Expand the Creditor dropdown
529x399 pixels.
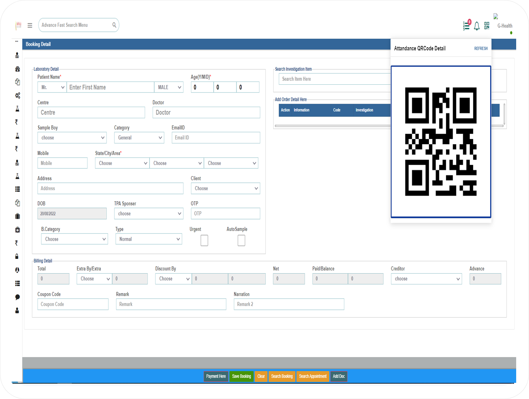coord(426,279)
